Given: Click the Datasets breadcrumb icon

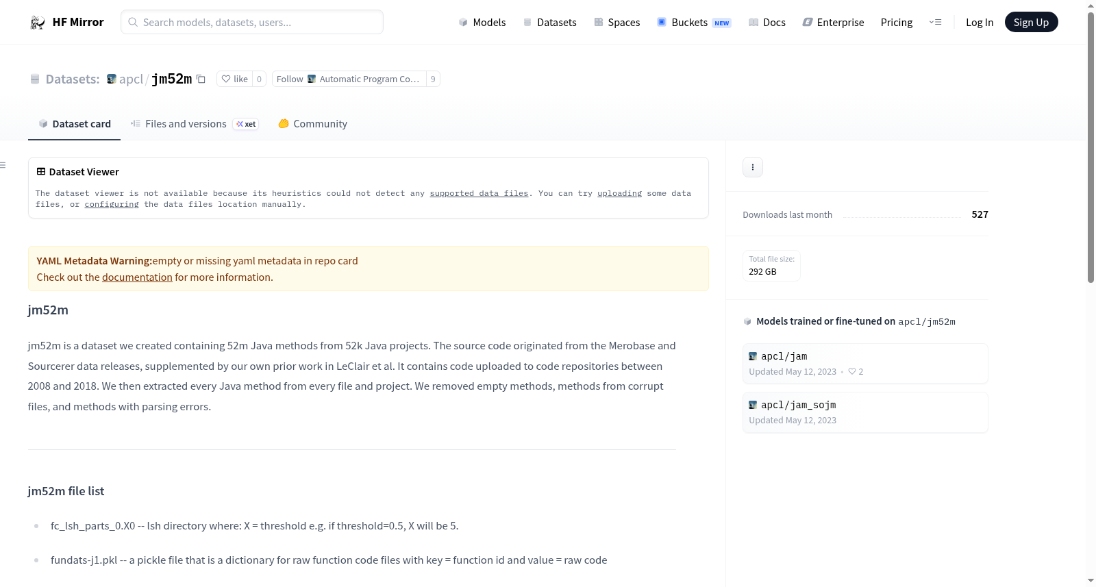Looking at the screenshot, I should 35,79.
